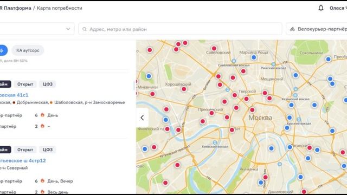Click the flame icon beside Весь день
This screenshot has height=195, width=347.
pyautogui.click(x=42, y=191)
